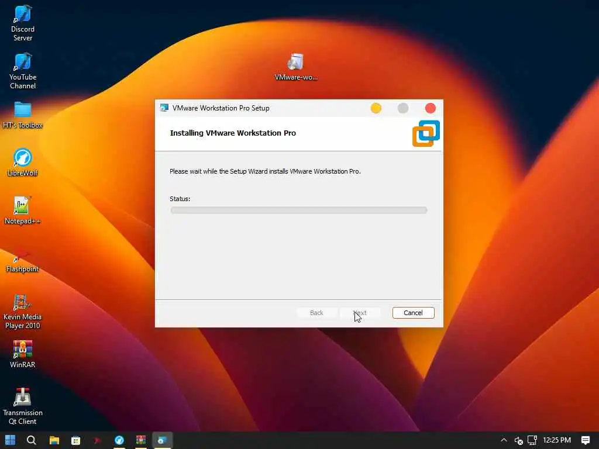The image size is (599, 449).
Task: Show hidden system tray icons
Action: pyautogui.click(x=504, y=440)
